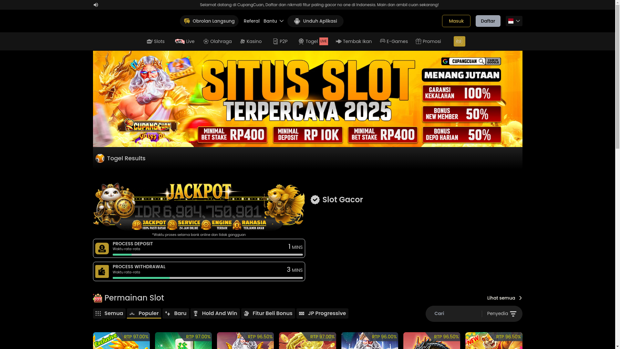
Task: Open the Kasino menu
Action: (251, 41)
